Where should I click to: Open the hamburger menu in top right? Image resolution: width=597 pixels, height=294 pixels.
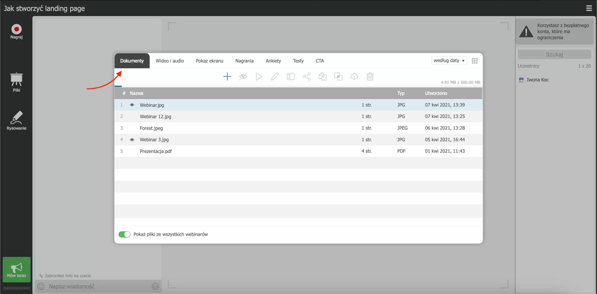pyautogui.click(x=589, y=8)
